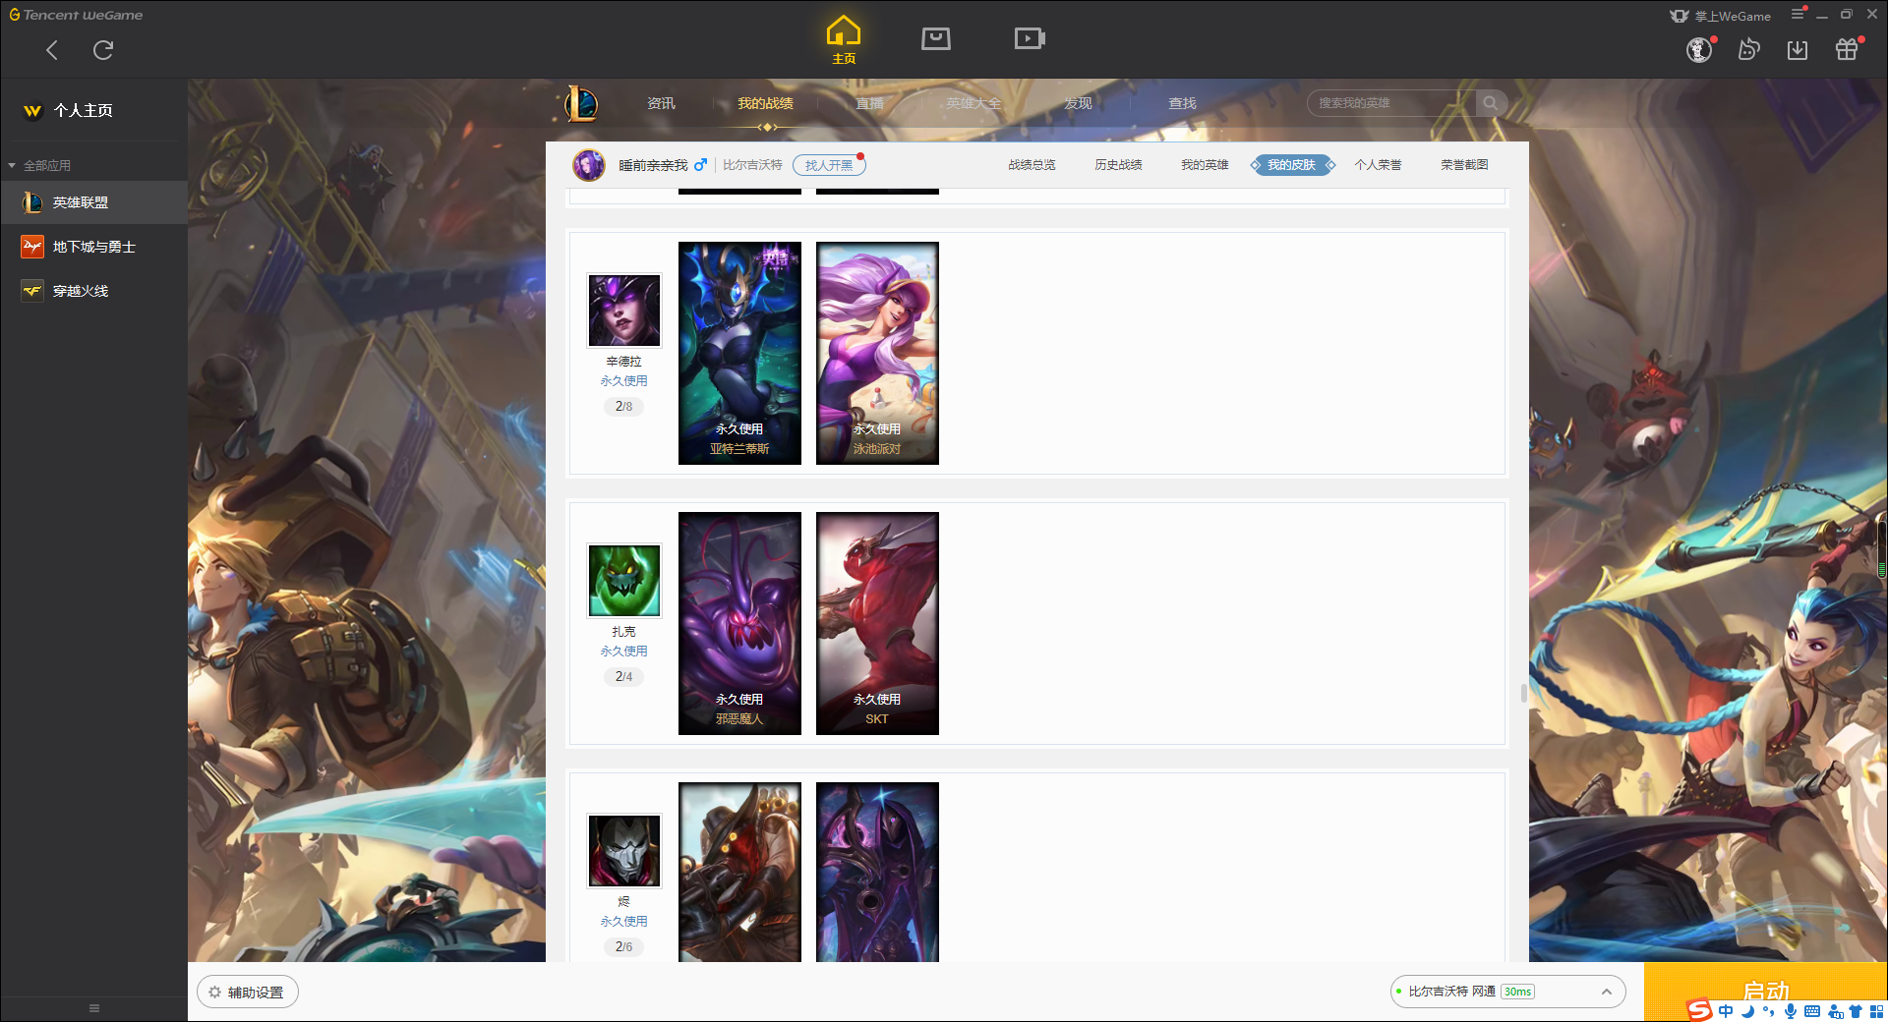Open the store bag icon

[x=936, y=38]
